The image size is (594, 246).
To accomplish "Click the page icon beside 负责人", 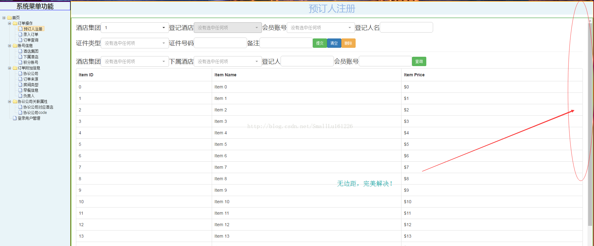I will (x=20, y=96).
